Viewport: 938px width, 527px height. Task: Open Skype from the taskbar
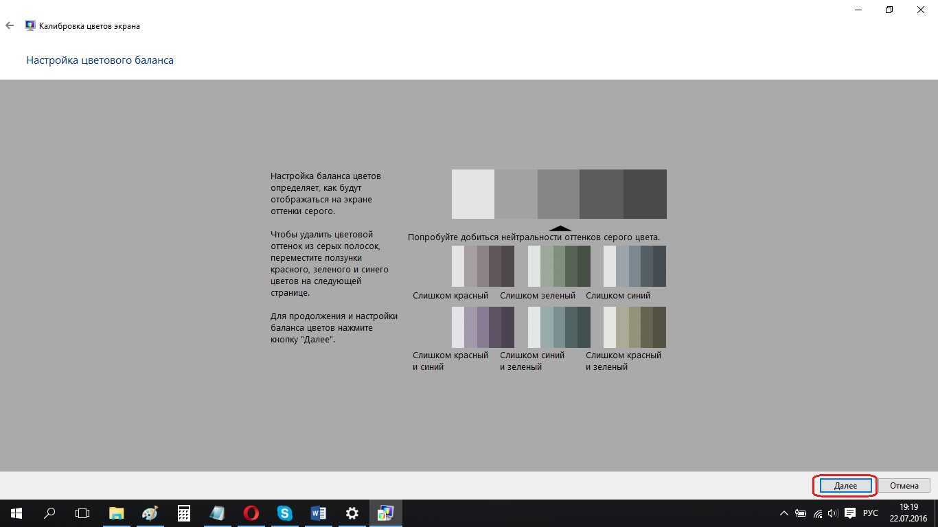click(284, 513)
